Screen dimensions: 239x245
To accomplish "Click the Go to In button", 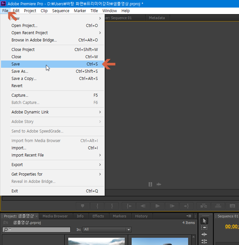I will click(129, 206).
